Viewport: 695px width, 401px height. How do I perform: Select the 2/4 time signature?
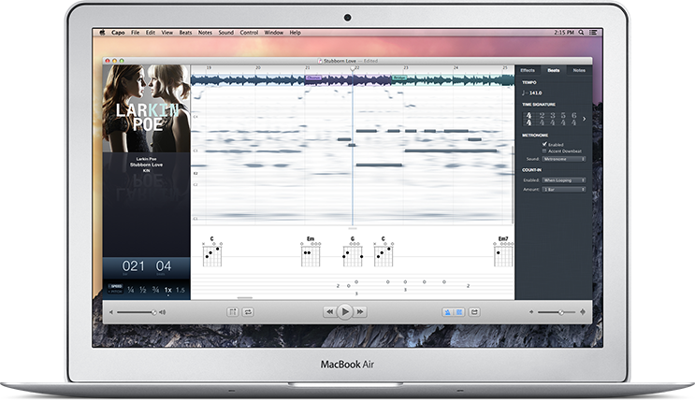(542, 119)
